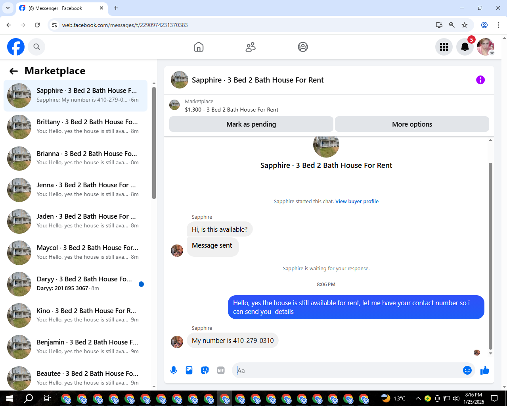Reload the page in the browser
This screenshot has height=406, width=507.
point(37,25)
